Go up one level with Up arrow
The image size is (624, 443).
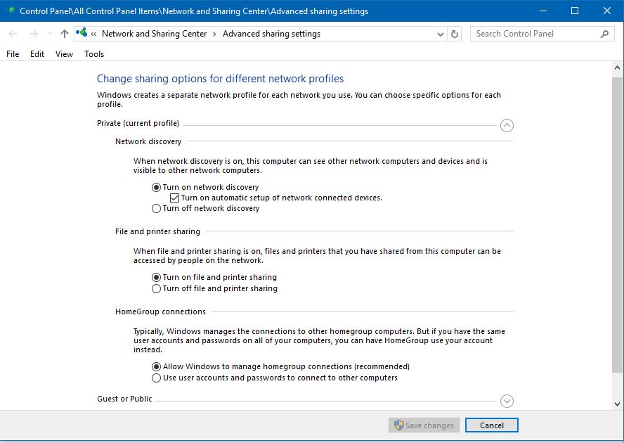pos(65,34)
